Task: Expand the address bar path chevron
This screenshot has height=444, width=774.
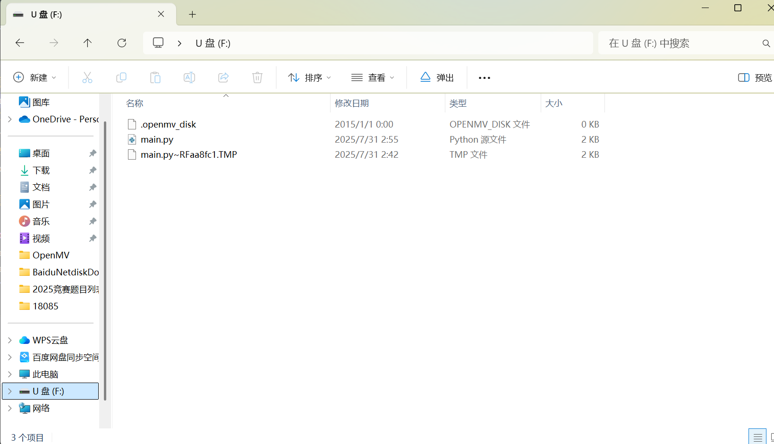Action: click(x=180, y=43)
